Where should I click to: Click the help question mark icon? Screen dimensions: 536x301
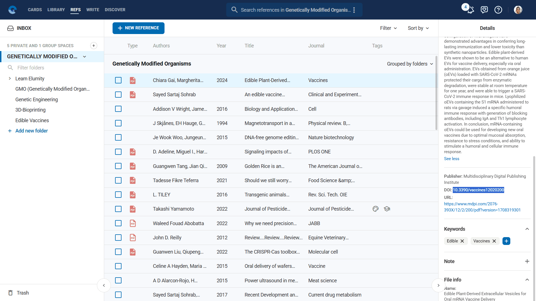[498, 10]
